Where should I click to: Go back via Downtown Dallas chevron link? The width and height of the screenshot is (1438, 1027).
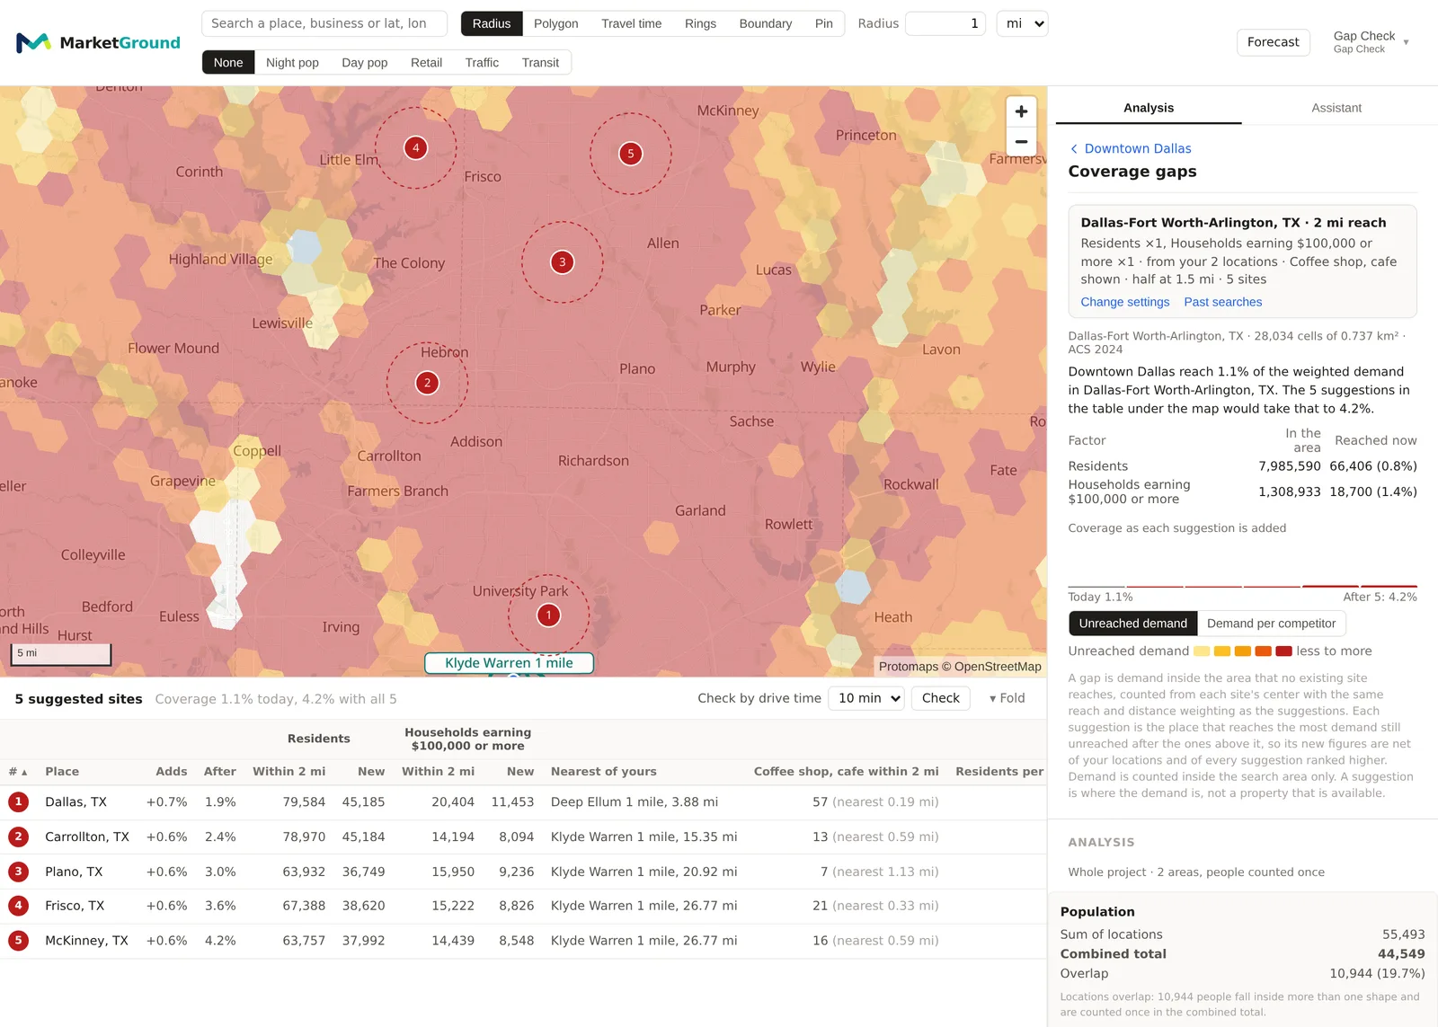[x=1131, y=148]
